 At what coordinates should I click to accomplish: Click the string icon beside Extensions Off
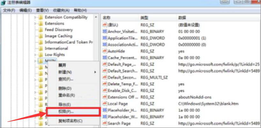click(105, 97)
